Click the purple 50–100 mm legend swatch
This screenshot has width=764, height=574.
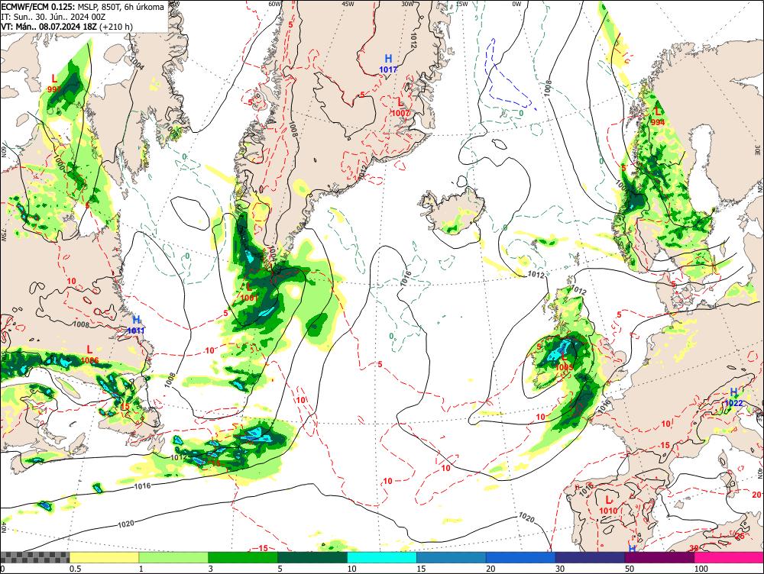point(660,557)
